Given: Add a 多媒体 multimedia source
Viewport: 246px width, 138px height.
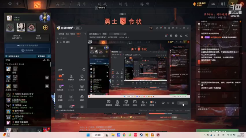Looking at the screenshot, I should coord(135,103).
